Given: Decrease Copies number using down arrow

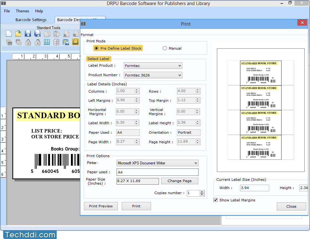Looking at the screenshot, I should [202, 194].
